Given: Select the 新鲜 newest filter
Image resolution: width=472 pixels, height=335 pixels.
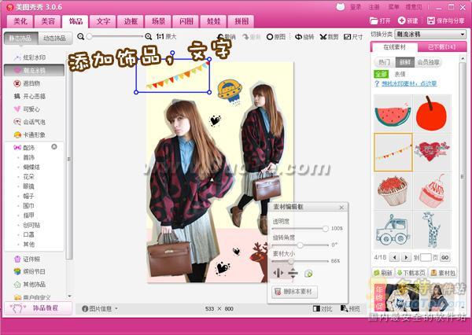Looking at the screenshot, I should click(x=405, y=62).
